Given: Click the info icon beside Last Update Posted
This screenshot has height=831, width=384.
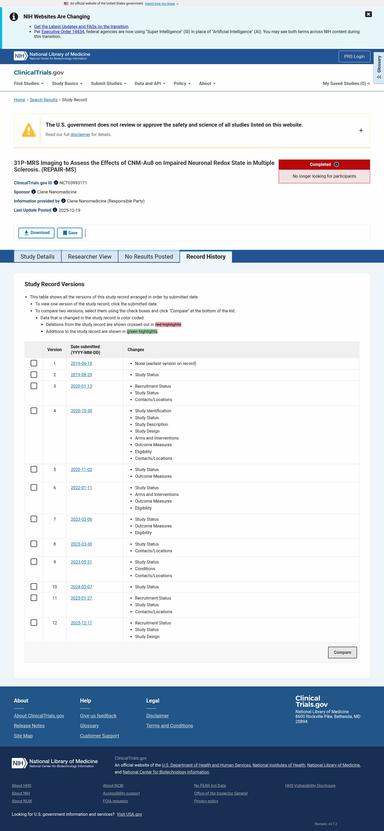Looking at the screenshot, I should tap(55, 210).
